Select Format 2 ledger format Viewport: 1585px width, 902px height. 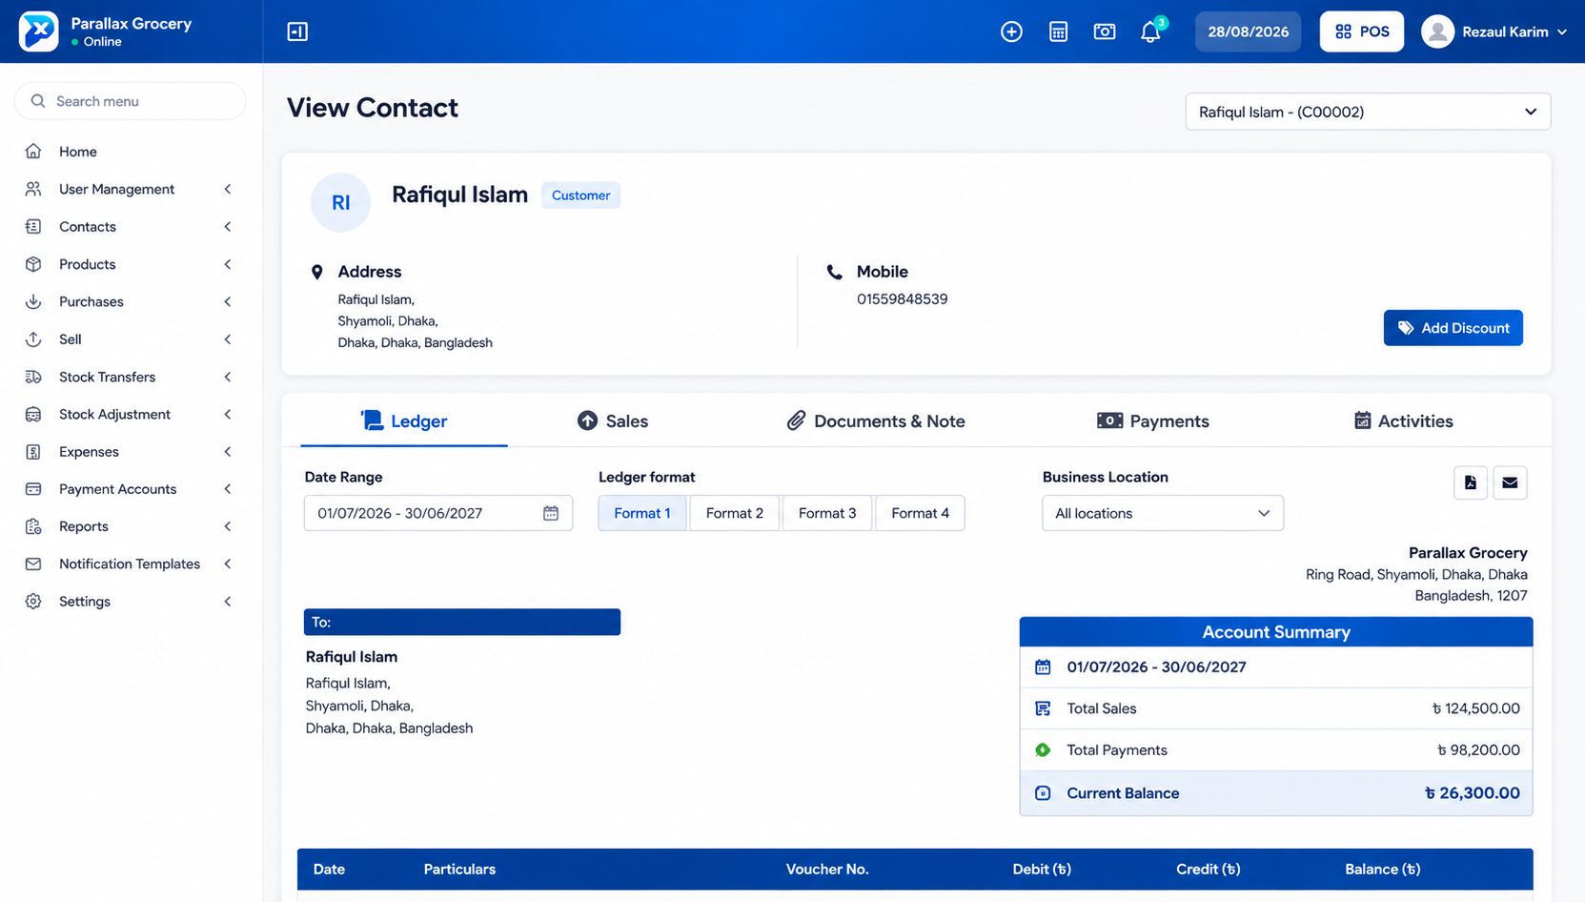click(x=734, y=513)
